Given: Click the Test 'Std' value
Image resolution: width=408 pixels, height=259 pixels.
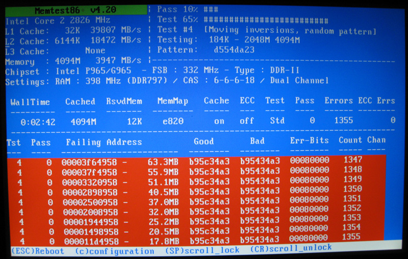Looking at the screenshot, I should click(277, 121).
